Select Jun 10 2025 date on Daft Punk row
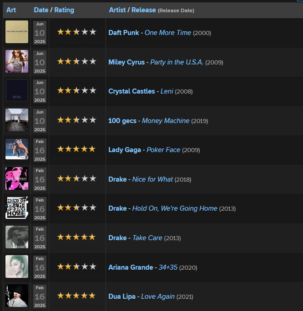 click(40, 33)
